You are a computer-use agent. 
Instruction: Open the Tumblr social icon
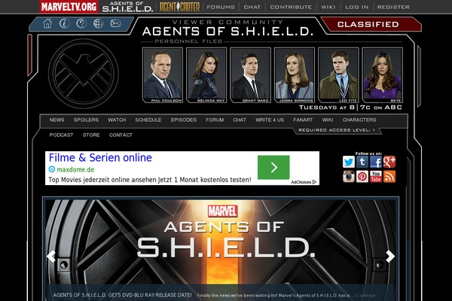[x=362, y=162]
